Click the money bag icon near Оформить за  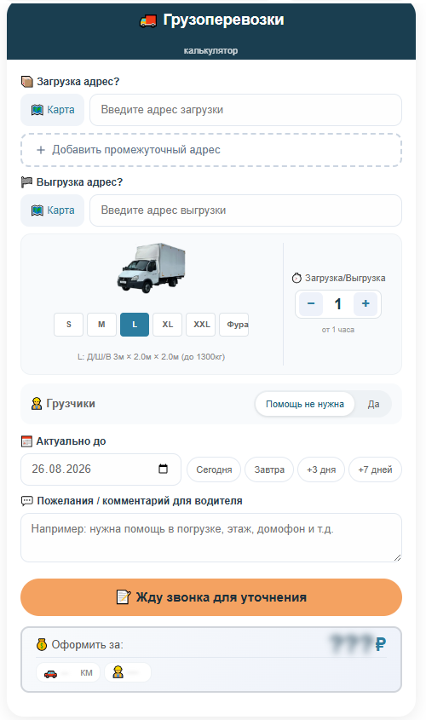(42, 645)
